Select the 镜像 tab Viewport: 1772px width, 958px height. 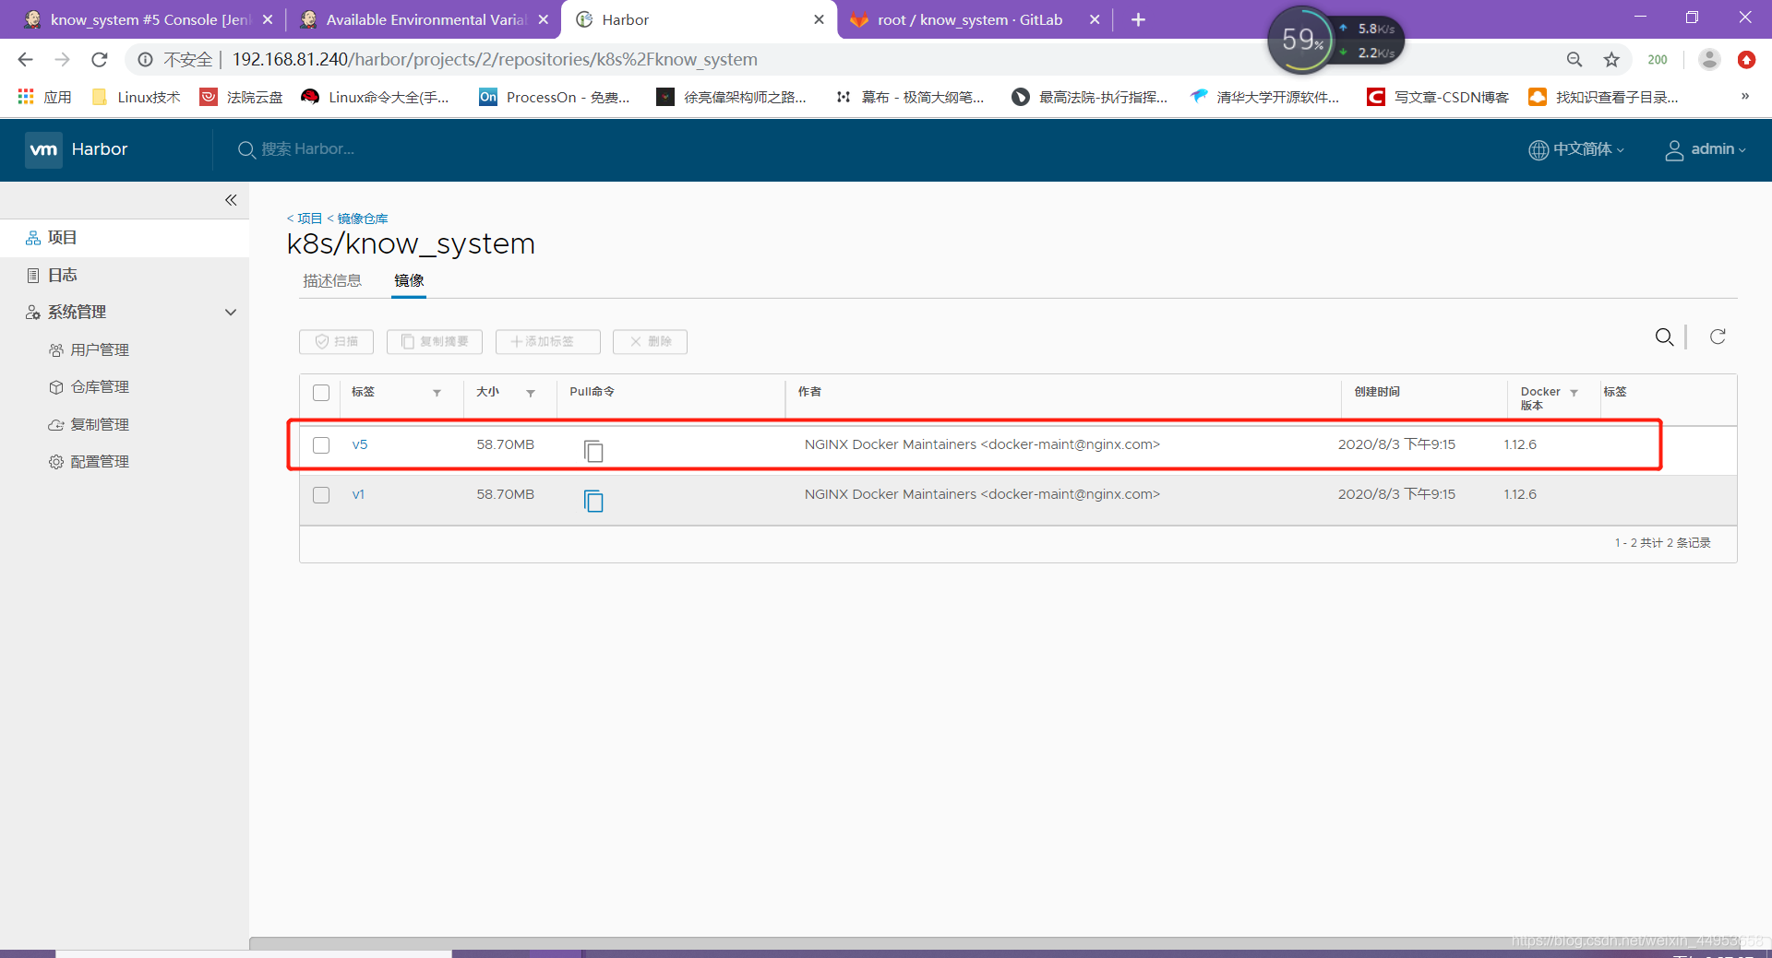(x=409, y=280)
